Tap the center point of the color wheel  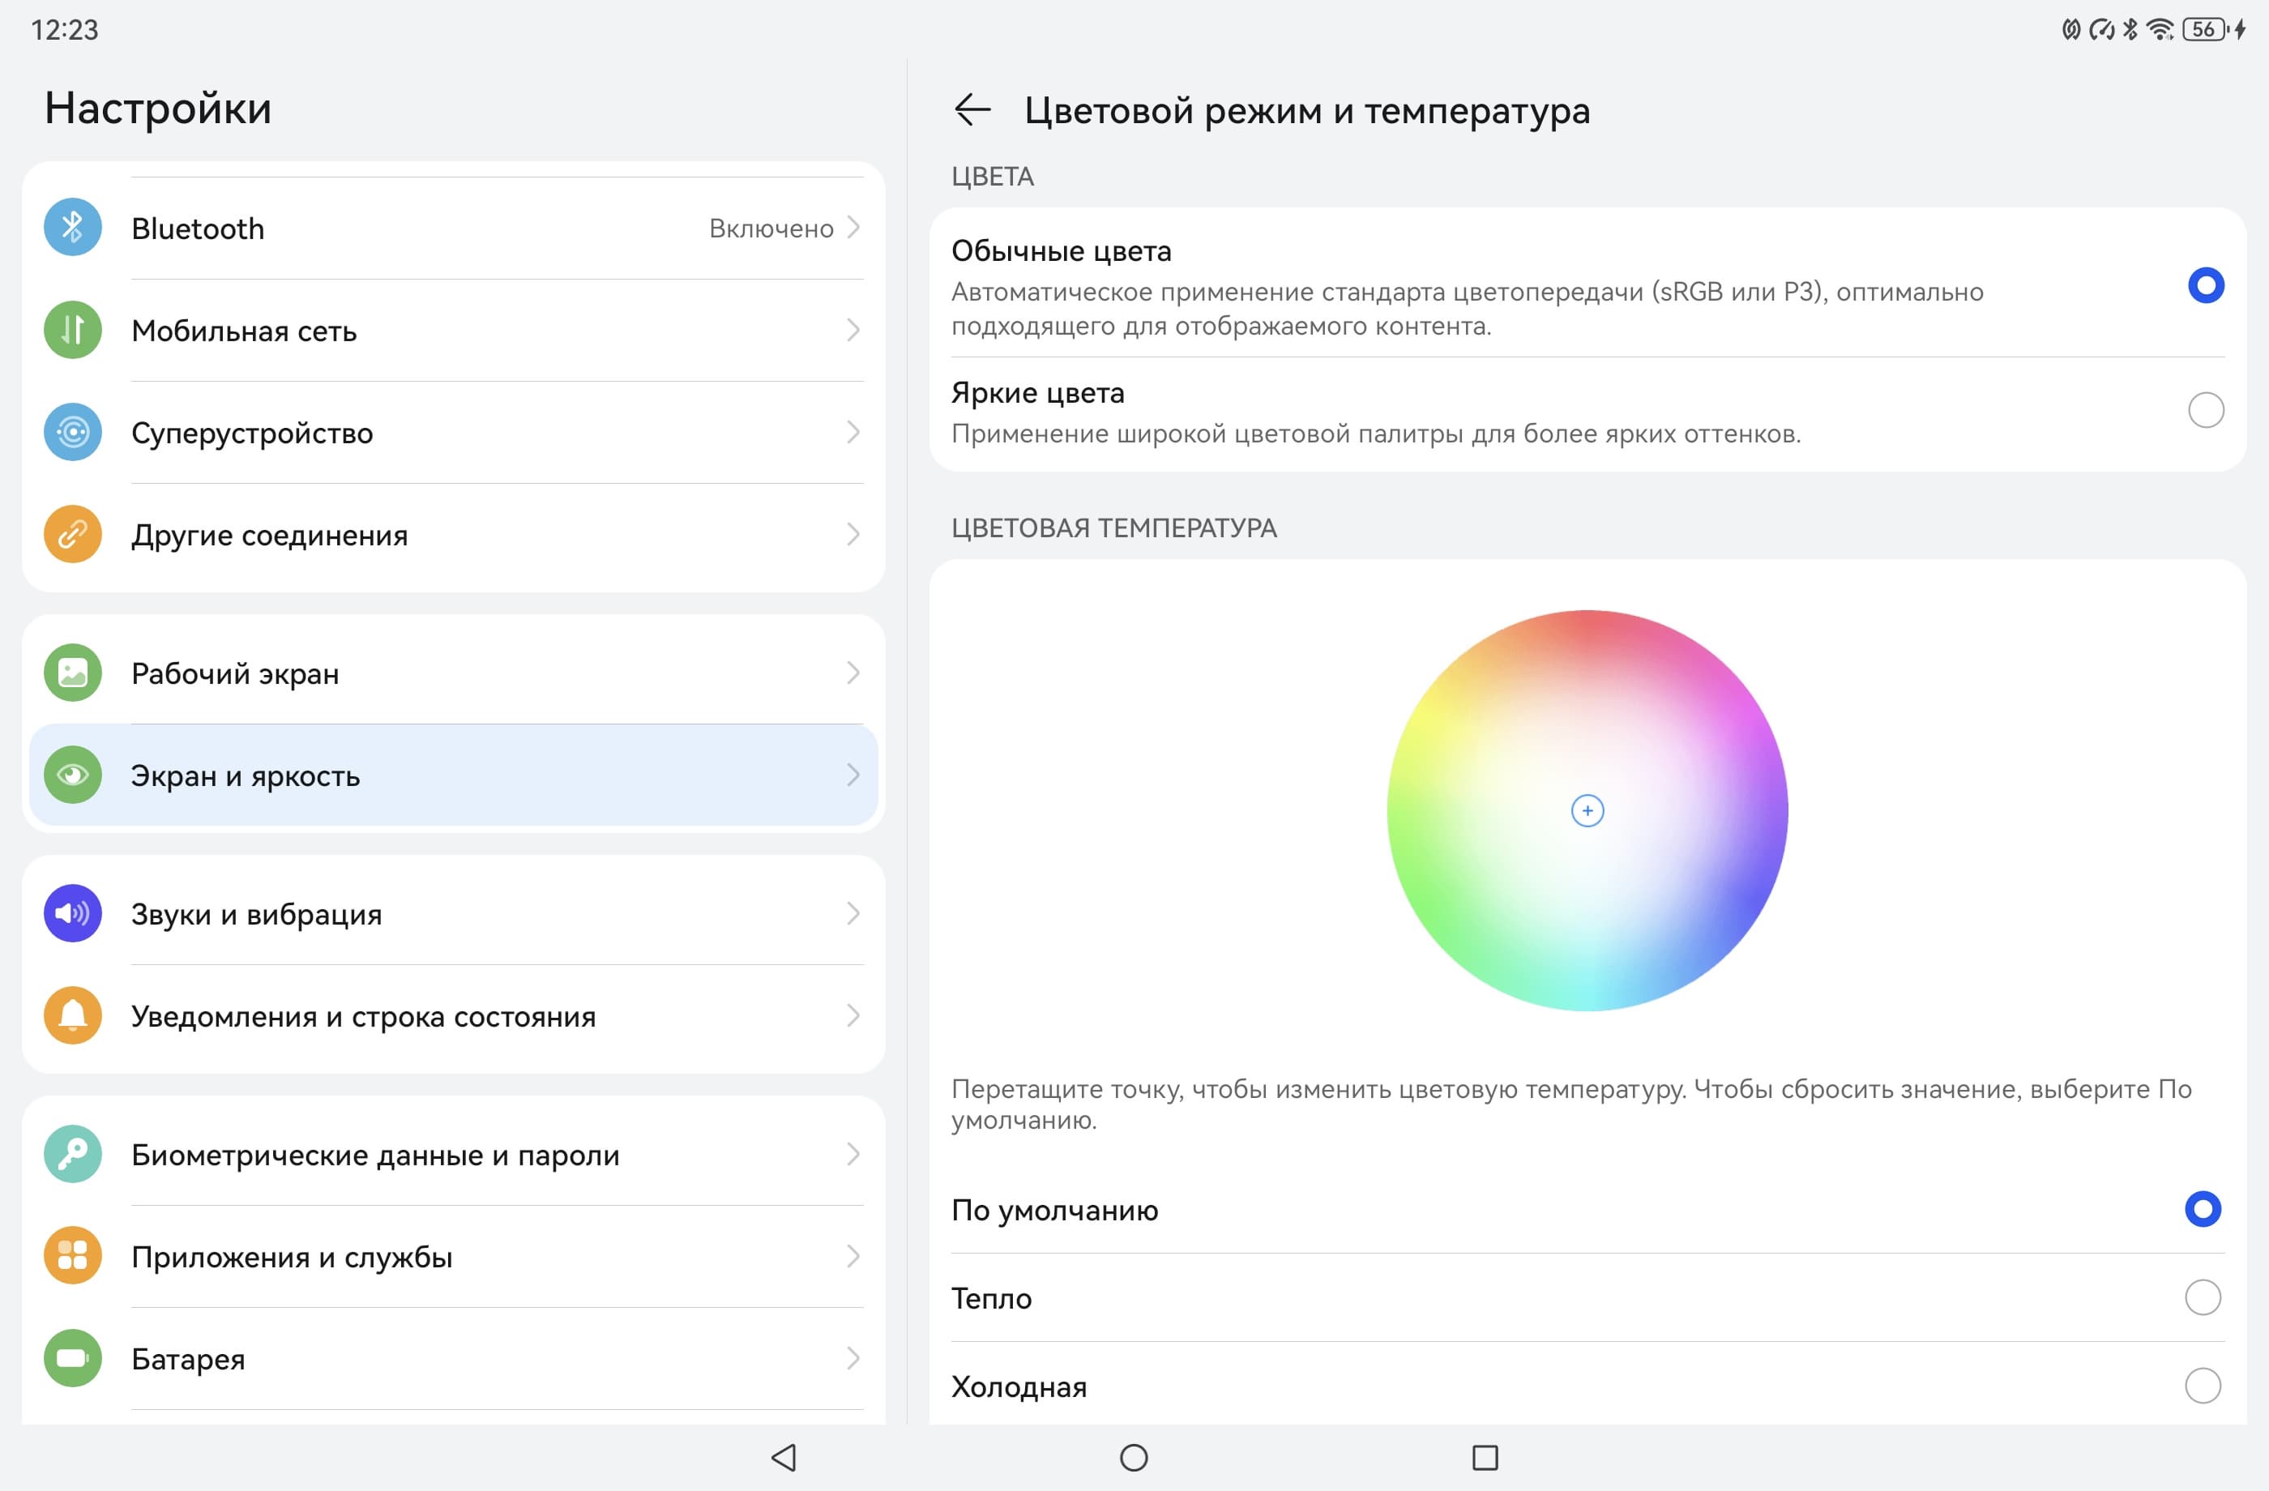pos(1587,811)
